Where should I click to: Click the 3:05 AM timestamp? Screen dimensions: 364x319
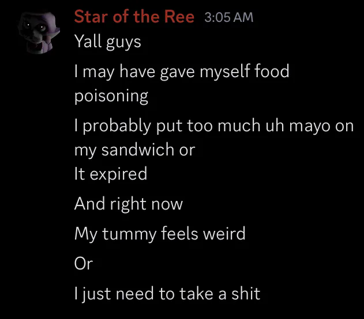(x=228, y=17)
